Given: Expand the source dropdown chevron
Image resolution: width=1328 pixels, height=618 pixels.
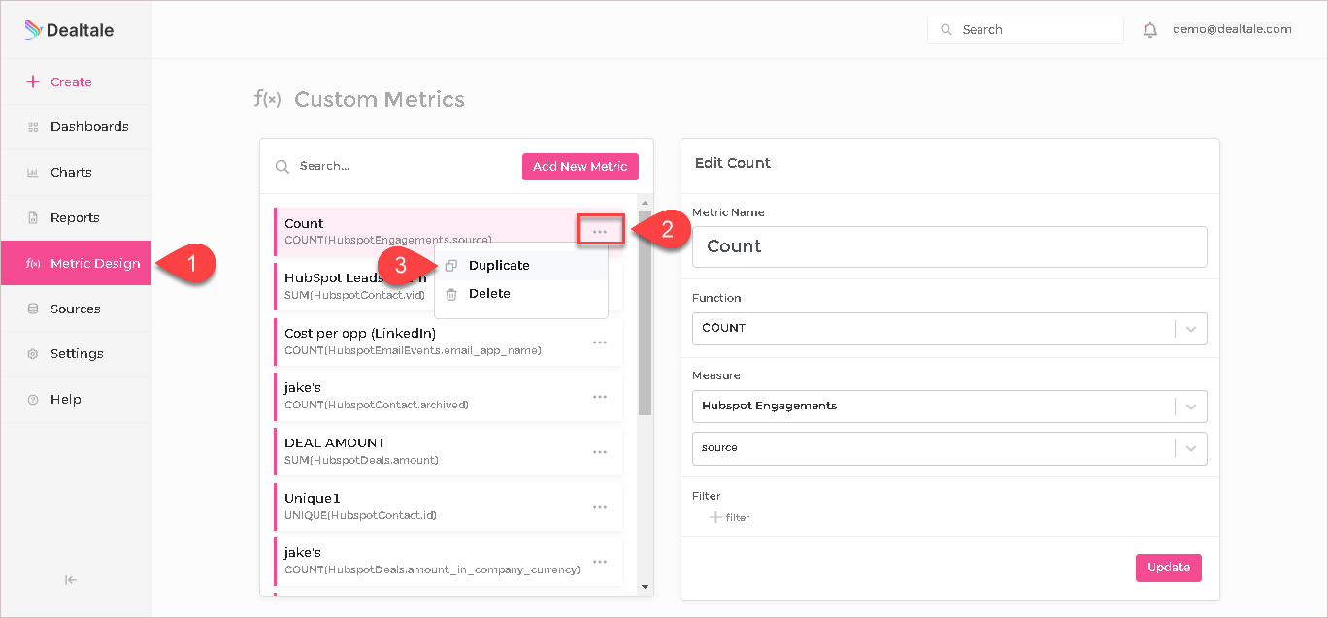Looking at the screenshot, I should (1191, 447).
